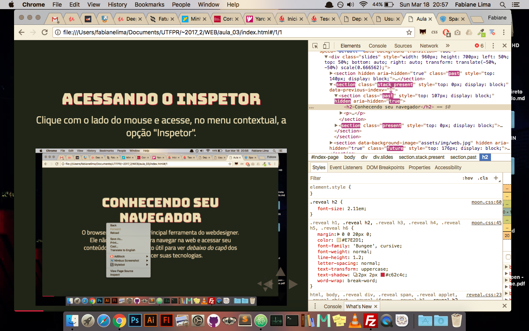
Task: Bookmark this page with the star icon
Action: pyautogui.click(x=409, y=32)
